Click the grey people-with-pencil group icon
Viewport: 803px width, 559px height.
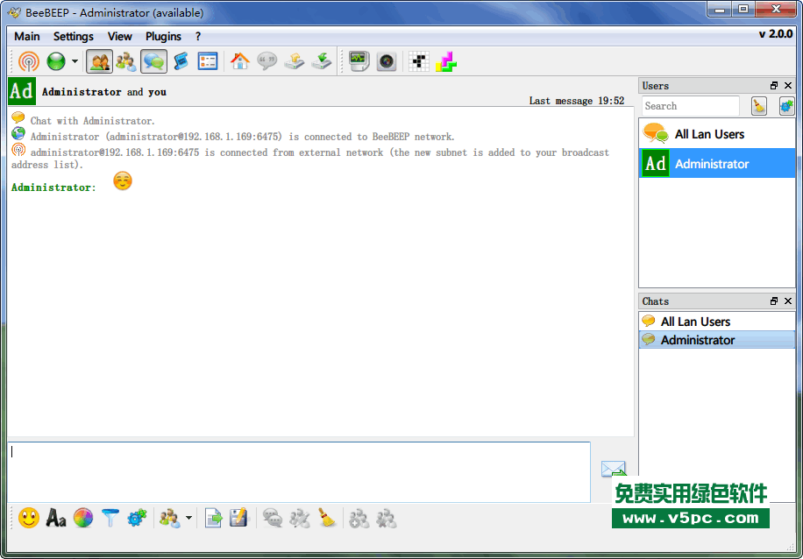[300, 518]
